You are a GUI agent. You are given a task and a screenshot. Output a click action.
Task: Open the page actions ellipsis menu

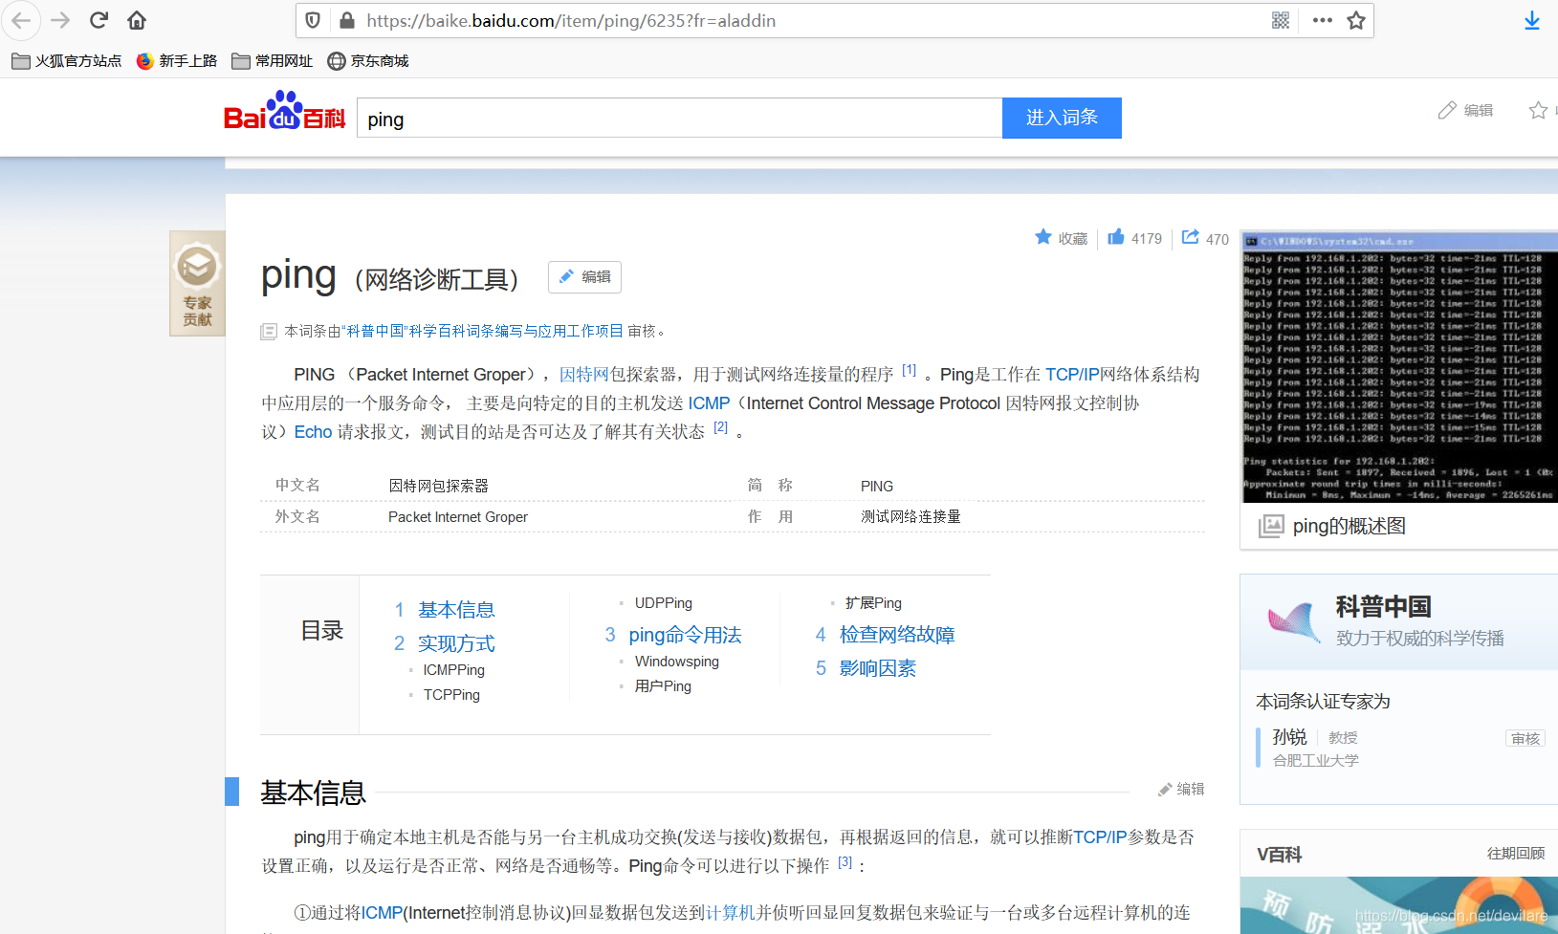[x=1322, y=20]
